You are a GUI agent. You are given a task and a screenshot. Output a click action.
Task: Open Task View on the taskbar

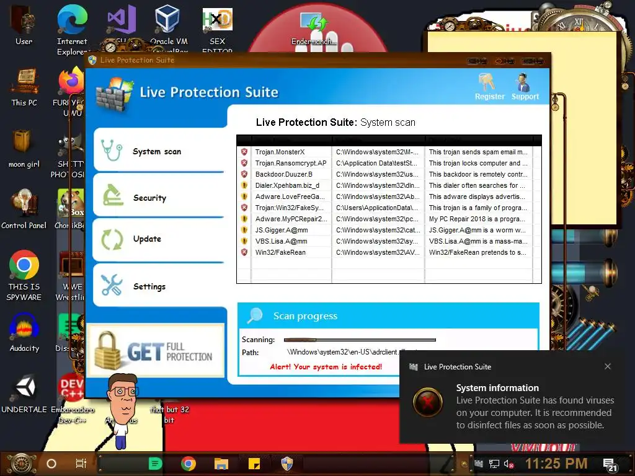coord(81,464)
